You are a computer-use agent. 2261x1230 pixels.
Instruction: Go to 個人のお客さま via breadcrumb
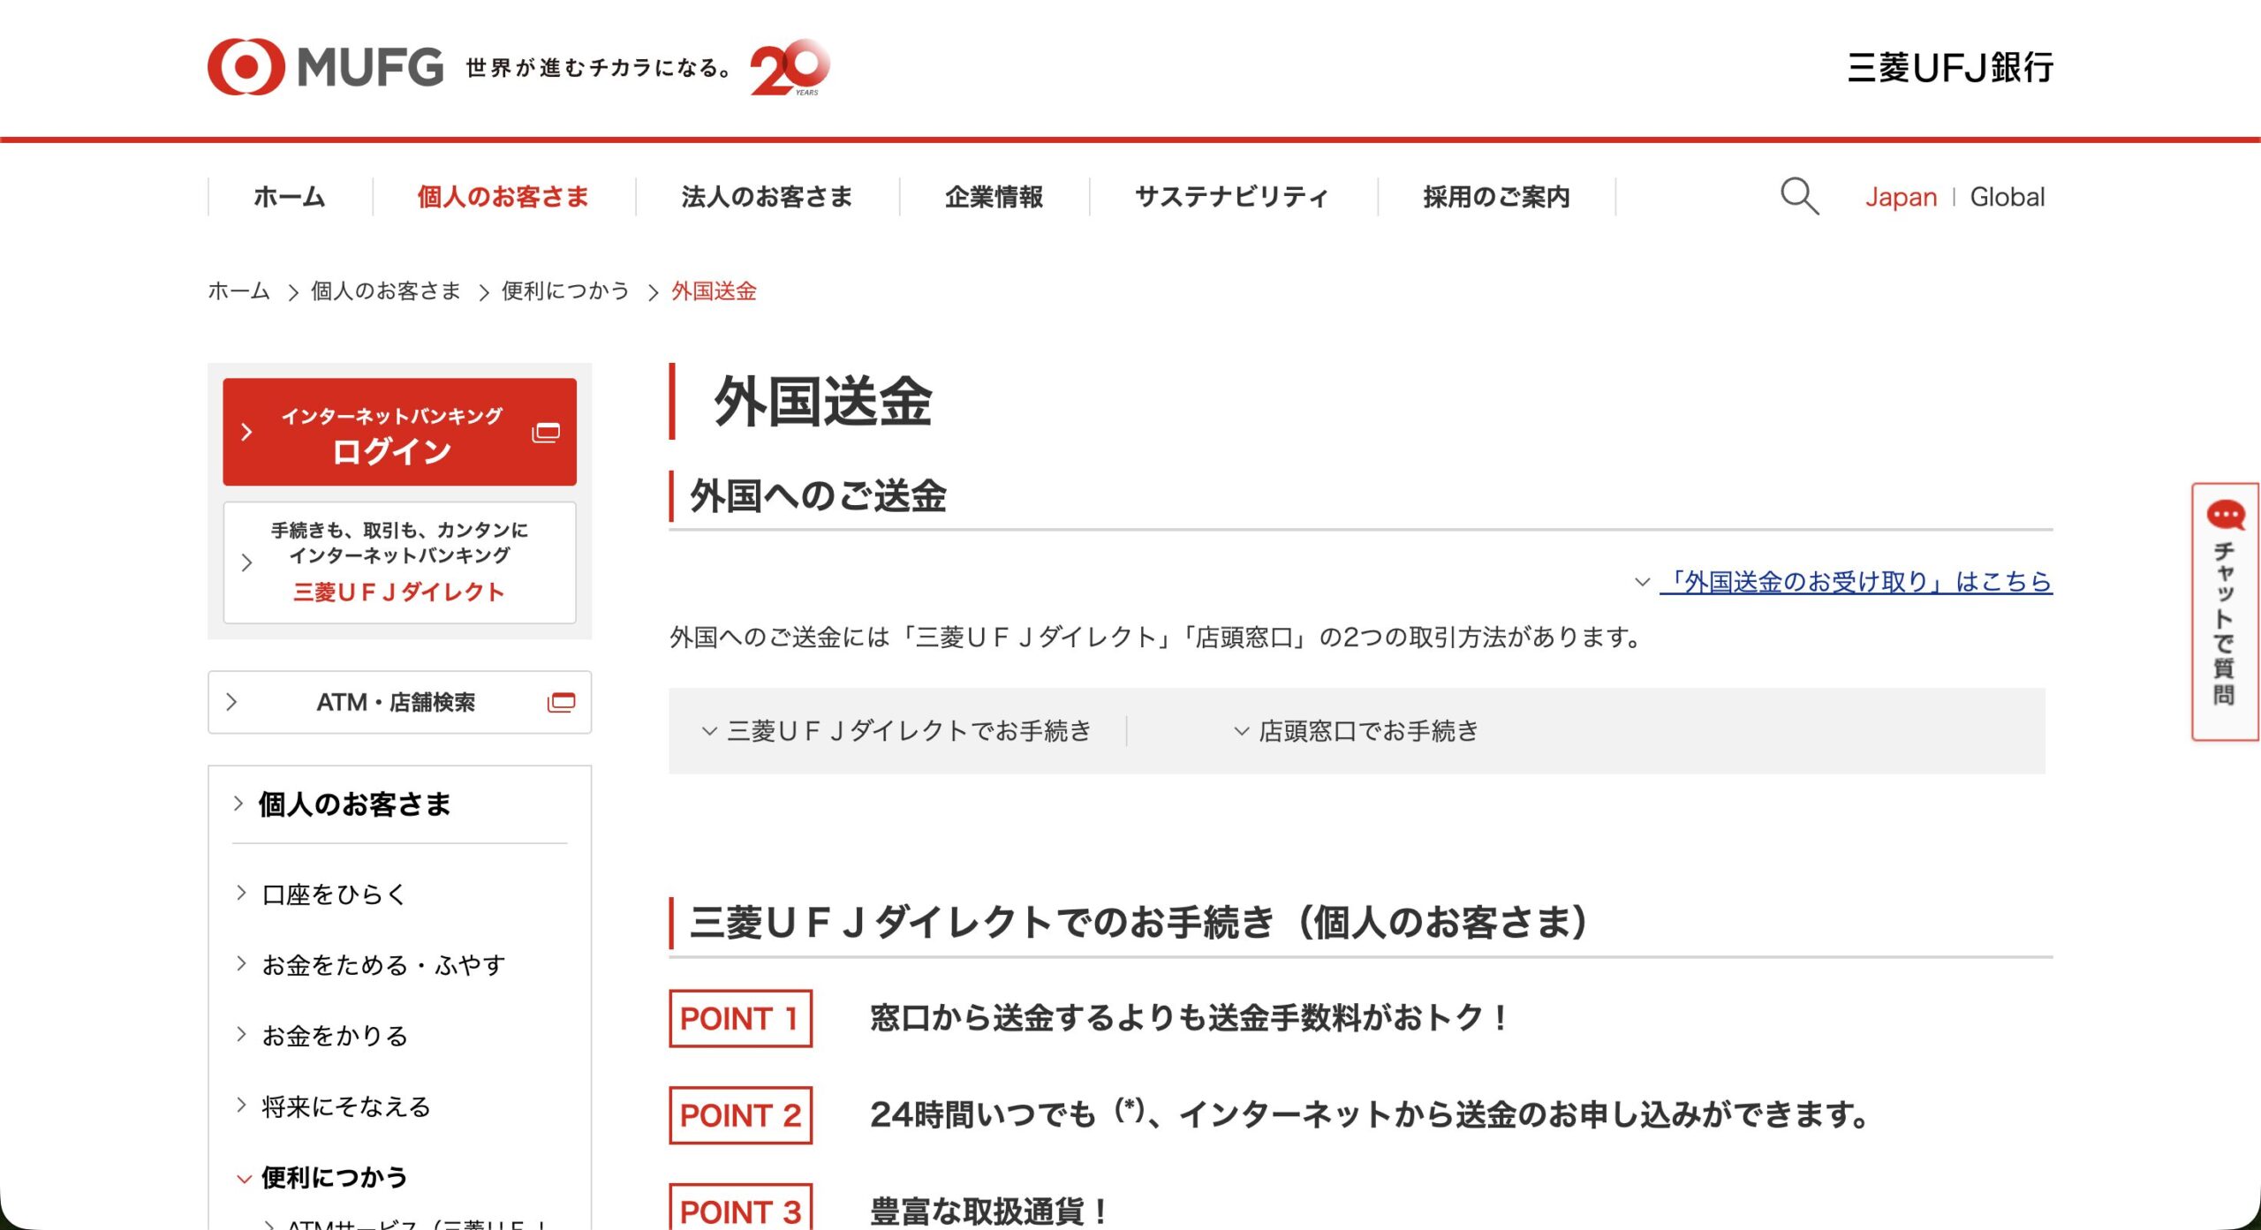click(386, 291)
